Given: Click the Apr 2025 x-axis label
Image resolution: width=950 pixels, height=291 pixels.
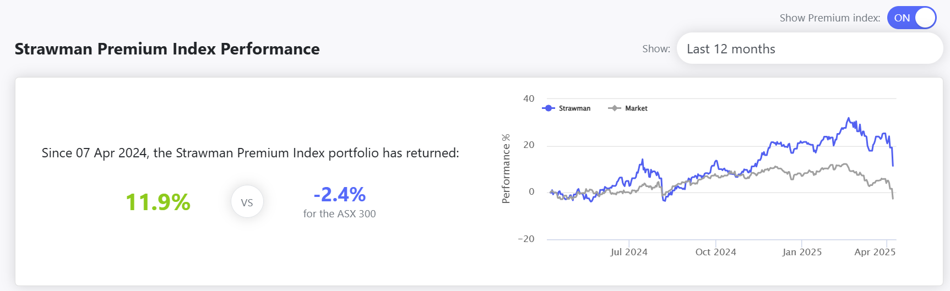Looking at the screenshot, I should point(875,252).
